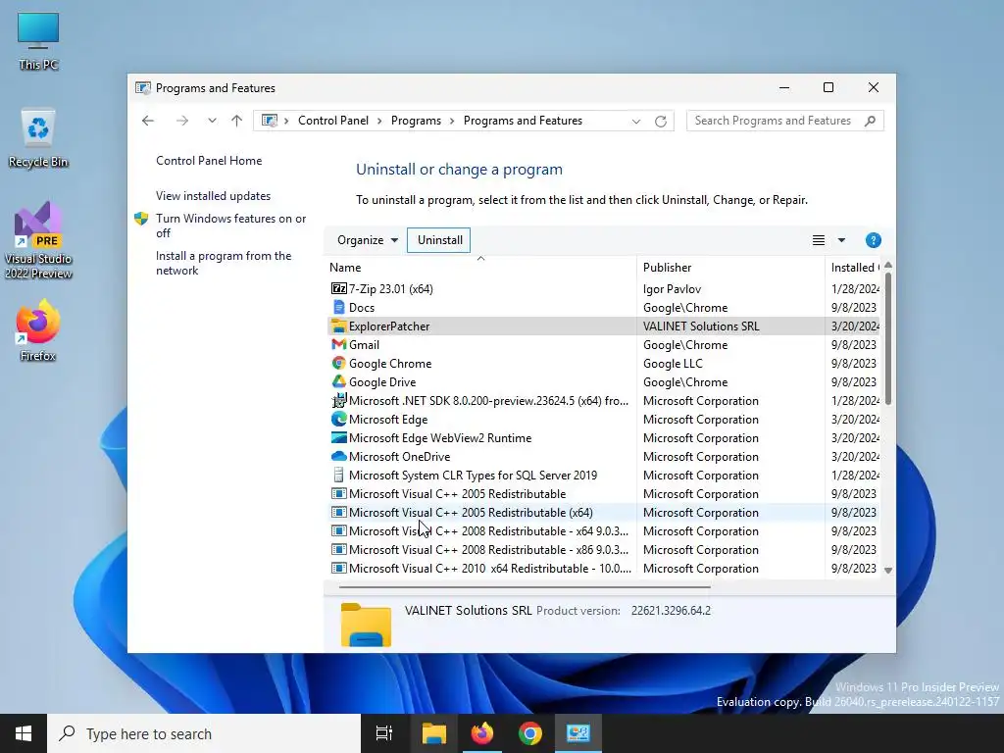Click the help question mark icon
This screenshot has width=1004, height=753.
[x=873, y=240]
